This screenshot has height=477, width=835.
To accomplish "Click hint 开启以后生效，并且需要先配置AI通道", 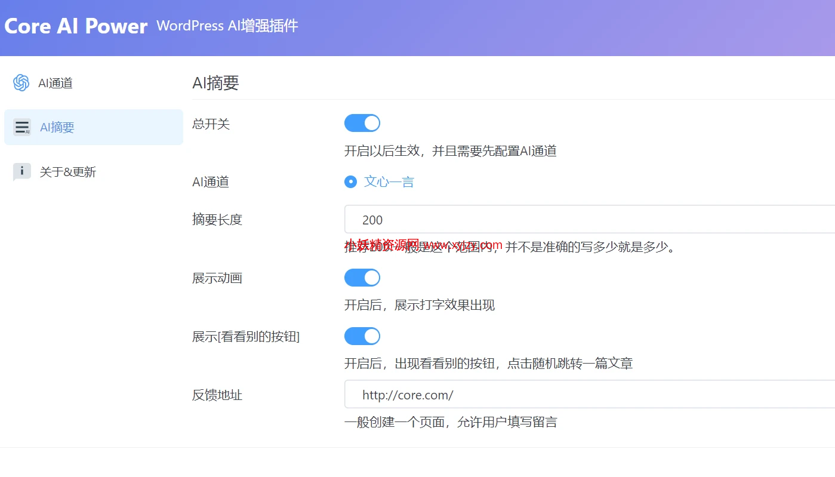I will coord(451,151).
